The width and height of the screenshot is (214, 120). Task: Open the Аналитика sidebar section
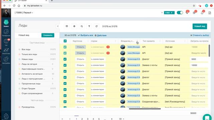(6, 51)
